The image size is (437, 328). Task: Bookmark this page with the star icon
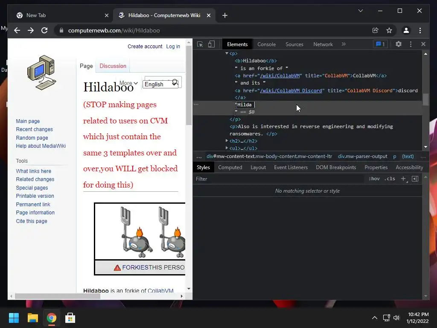(389, 30)
